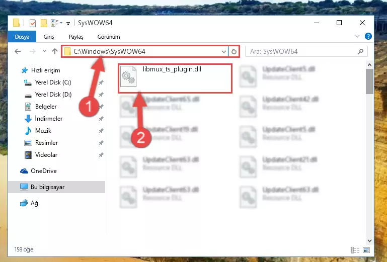Select OneDrive in navigation pane
The height and width of the screenshot is (262, 387).
pyautogui.click(x=39, y=171)
